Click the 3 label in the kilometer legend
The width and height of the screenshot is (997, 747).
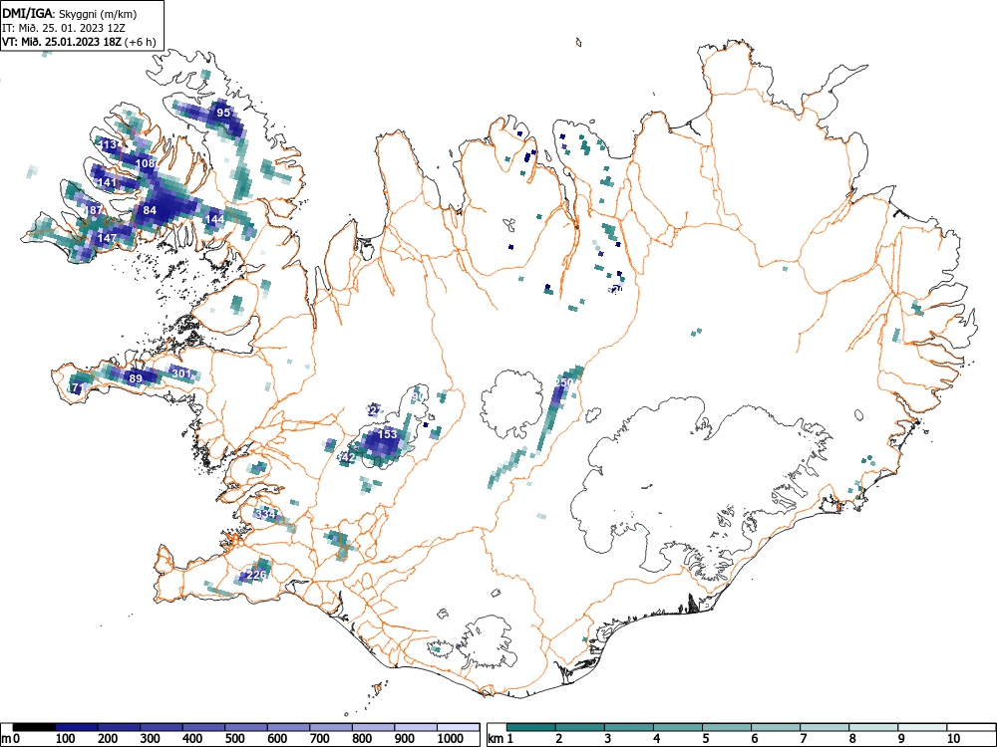[x=608, y=739]
